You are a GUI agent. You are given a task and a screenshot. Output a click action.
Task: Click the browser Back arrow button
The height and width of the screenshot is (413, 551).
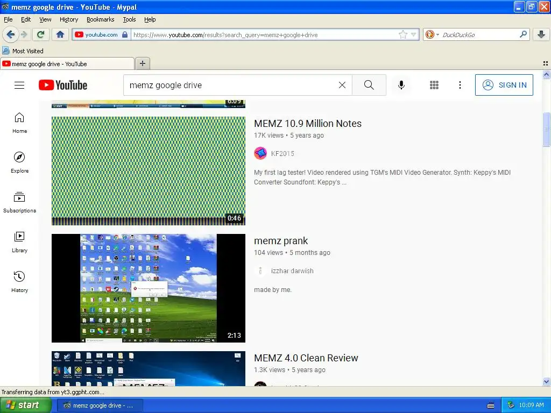(10, 34)
